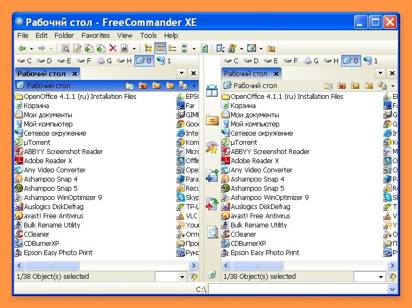This screenshot has height=308, width=412.
Task: Click the folder tree icon in the right path bar
Action: point(382,86)
